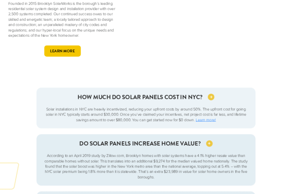Click the NYC solar installations answer text
The height and width of the screenshot is (194, 292).
146,114
